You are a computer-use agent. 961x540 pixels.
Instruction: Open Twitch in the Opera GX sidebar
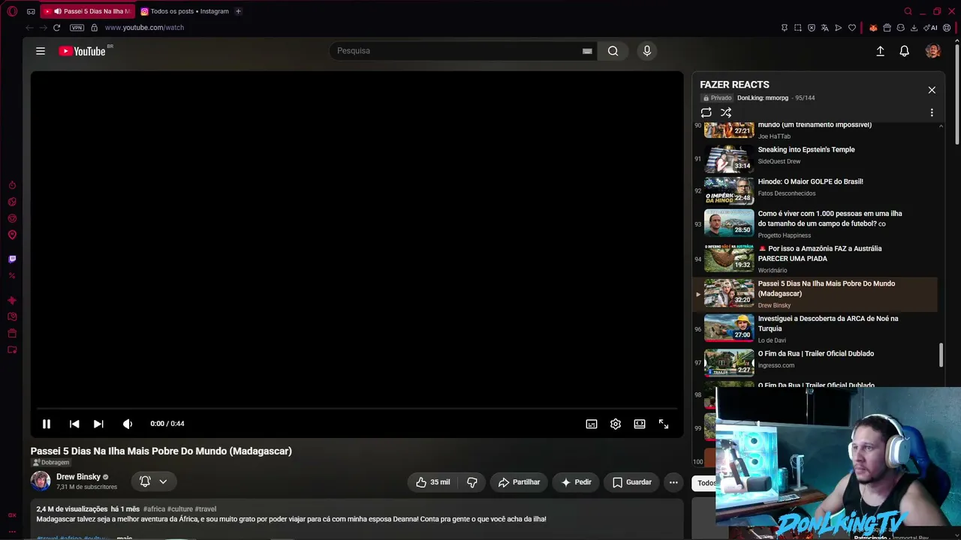tap(12, 259)
